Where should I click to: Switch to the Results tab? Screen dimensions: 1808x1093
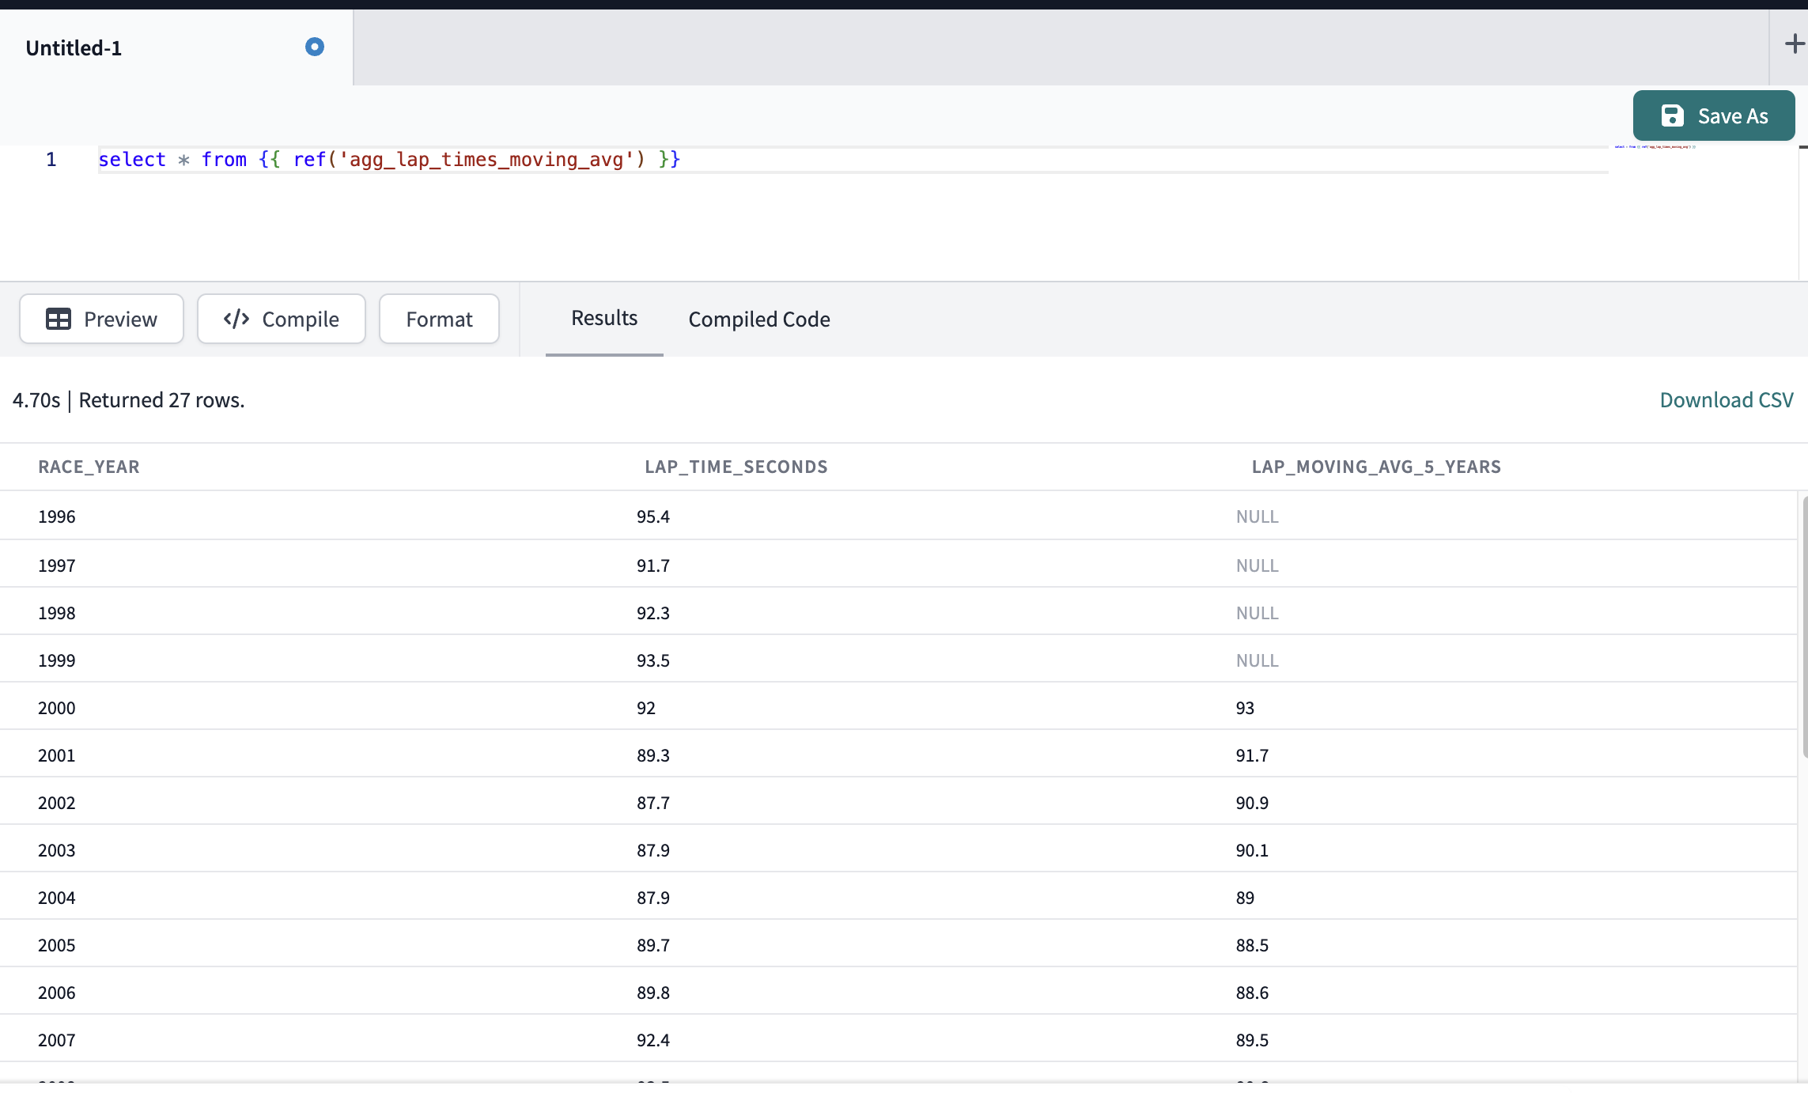[x=603, y=318]
